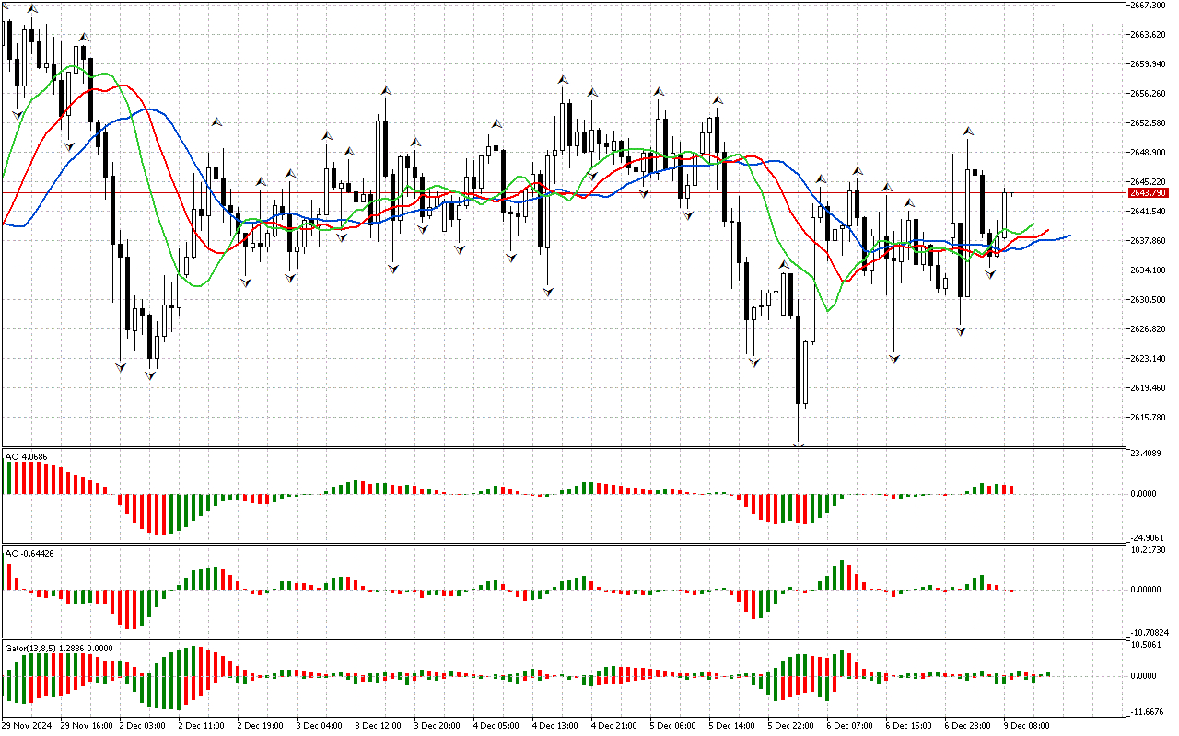This screenshot has width=1179, height=736.
Task: Choose the 4 Dec 05:00 time label
Action: coord(497,725)
